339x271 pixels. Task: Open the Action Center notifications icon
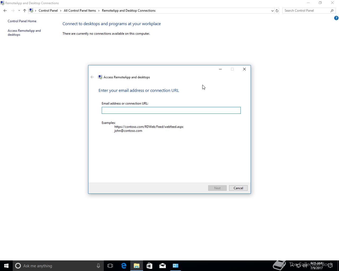pos(330,266)
